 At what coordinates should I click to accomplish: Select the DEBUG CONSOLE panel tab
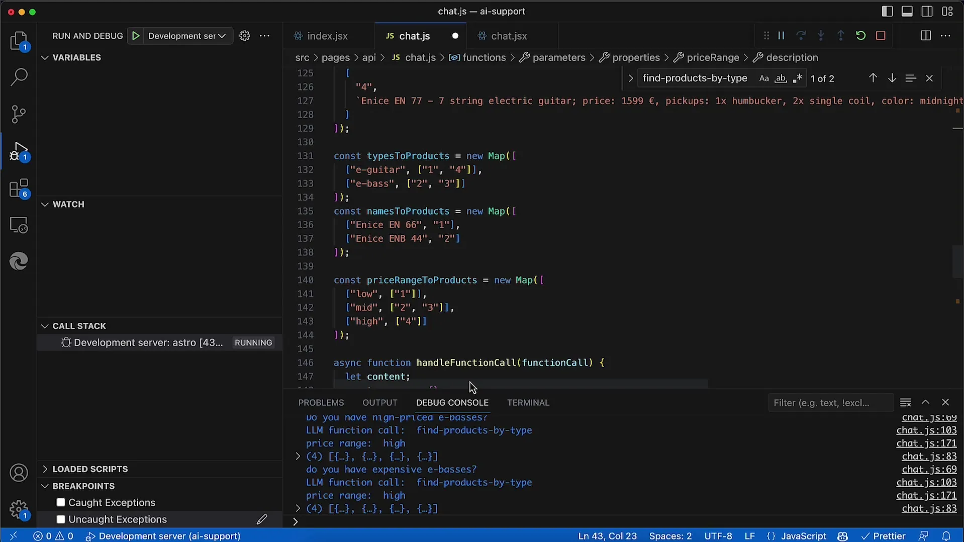[x=452, y=403]
